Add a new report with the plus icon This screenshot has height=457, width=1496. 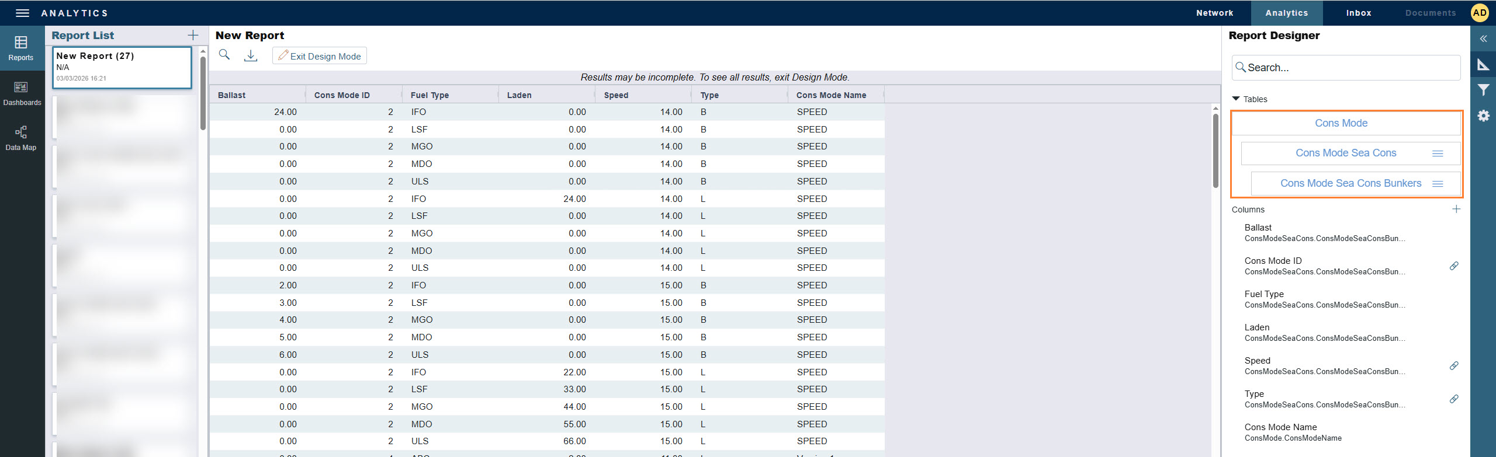[x=193, y=35]
